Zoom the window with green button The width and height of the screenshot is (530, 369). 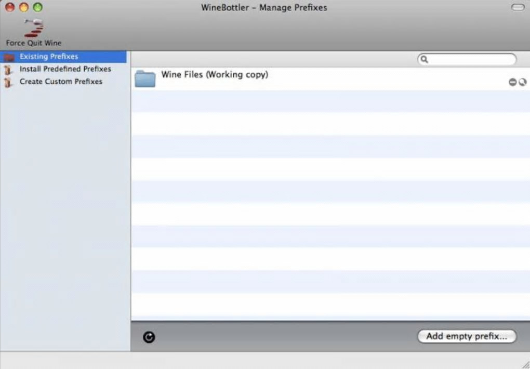pyautogui.click(x=38, y=7)
